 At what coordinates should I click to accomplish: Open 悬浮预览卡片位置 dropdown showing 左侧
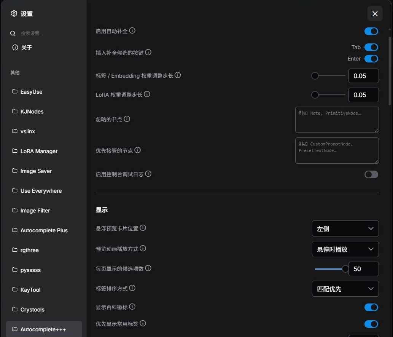click(x=345, y=228)
